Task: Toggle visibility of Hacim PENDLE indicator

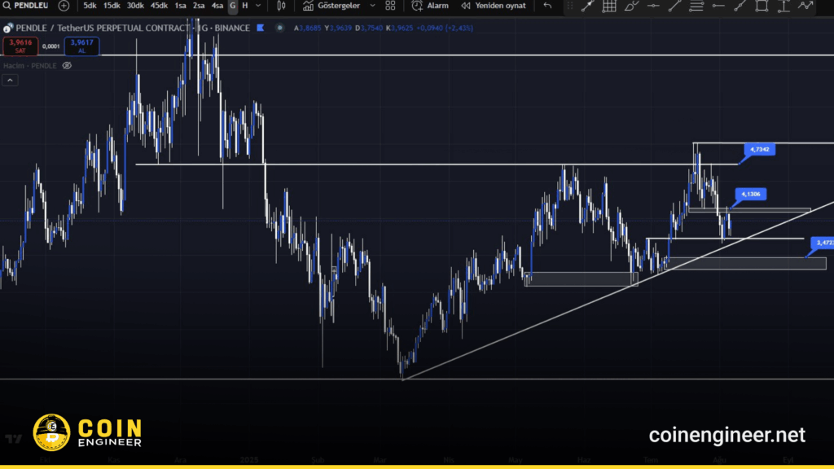Action: coord(68,65)
